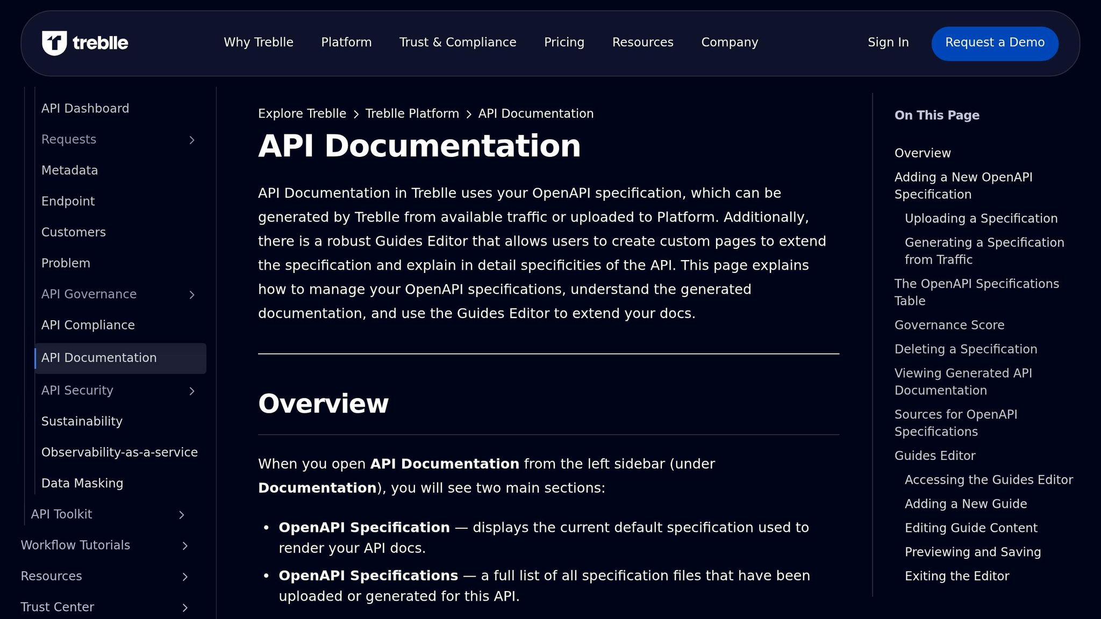The image size is (1101, 619).
Task: Open the Why Treblle menu
Action: coord(259,42)
